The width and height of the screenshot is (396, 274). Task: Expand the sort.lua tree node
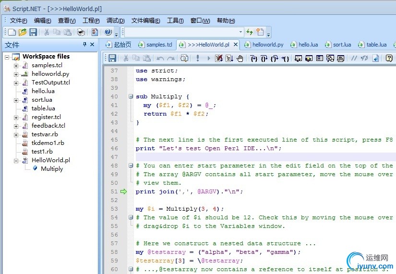tap(16, 100)
